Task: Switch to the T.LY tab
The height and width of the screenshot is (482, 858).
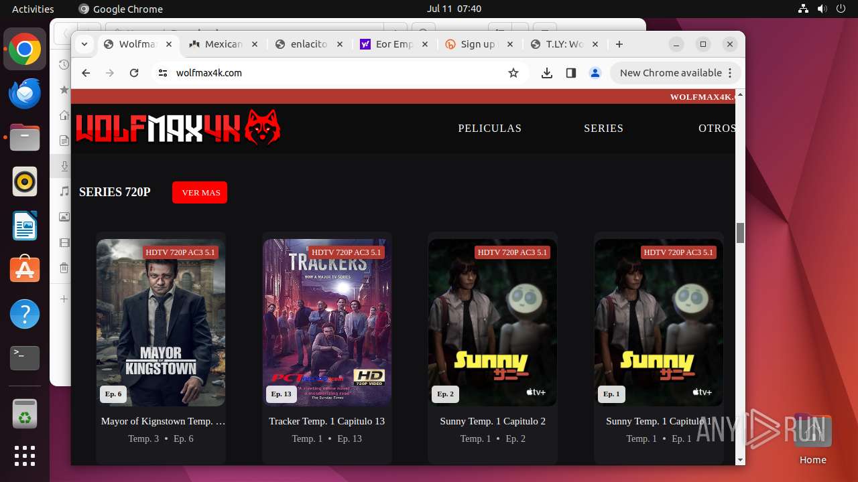Action: 564,44
